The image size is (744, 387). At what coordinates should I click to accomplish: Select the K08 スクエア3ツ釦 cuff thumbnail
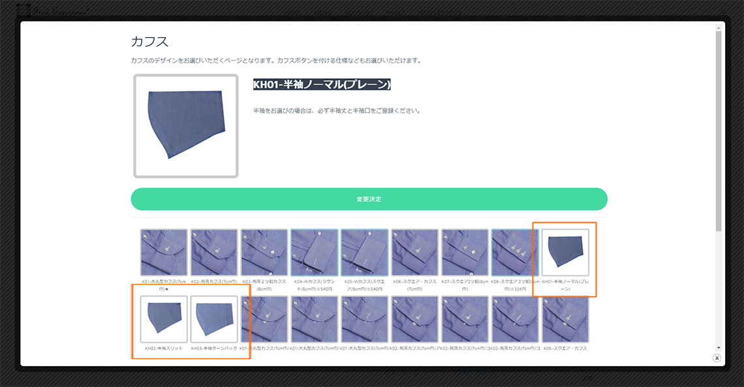515,252
